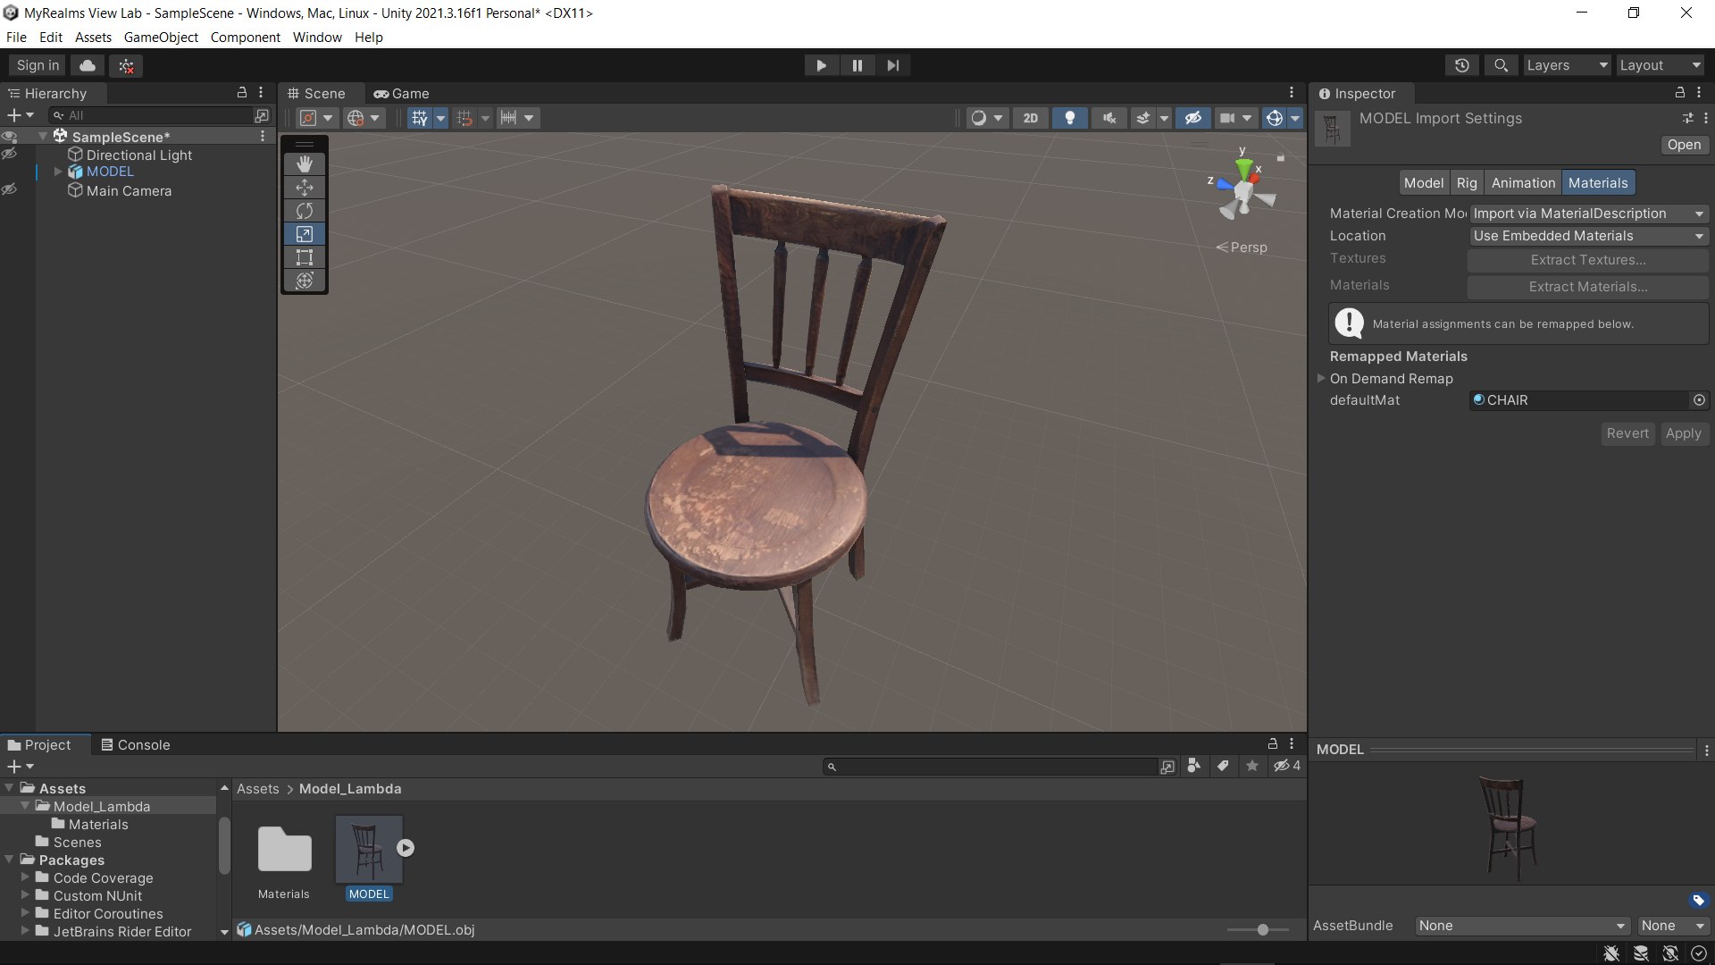Open the AssetBundle None dropdown
The width and height of the screenshot is (1715, 965).
tap(1522, 926)
